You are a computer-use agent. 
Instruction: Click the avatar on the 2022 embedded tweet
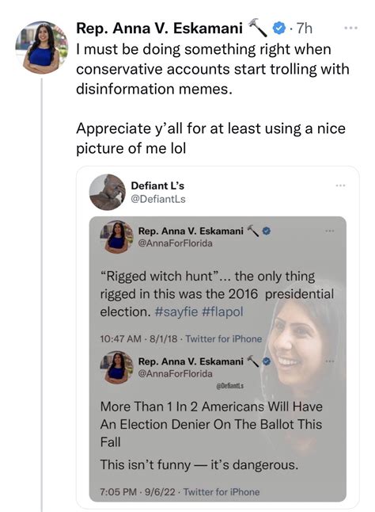[117, 367]
